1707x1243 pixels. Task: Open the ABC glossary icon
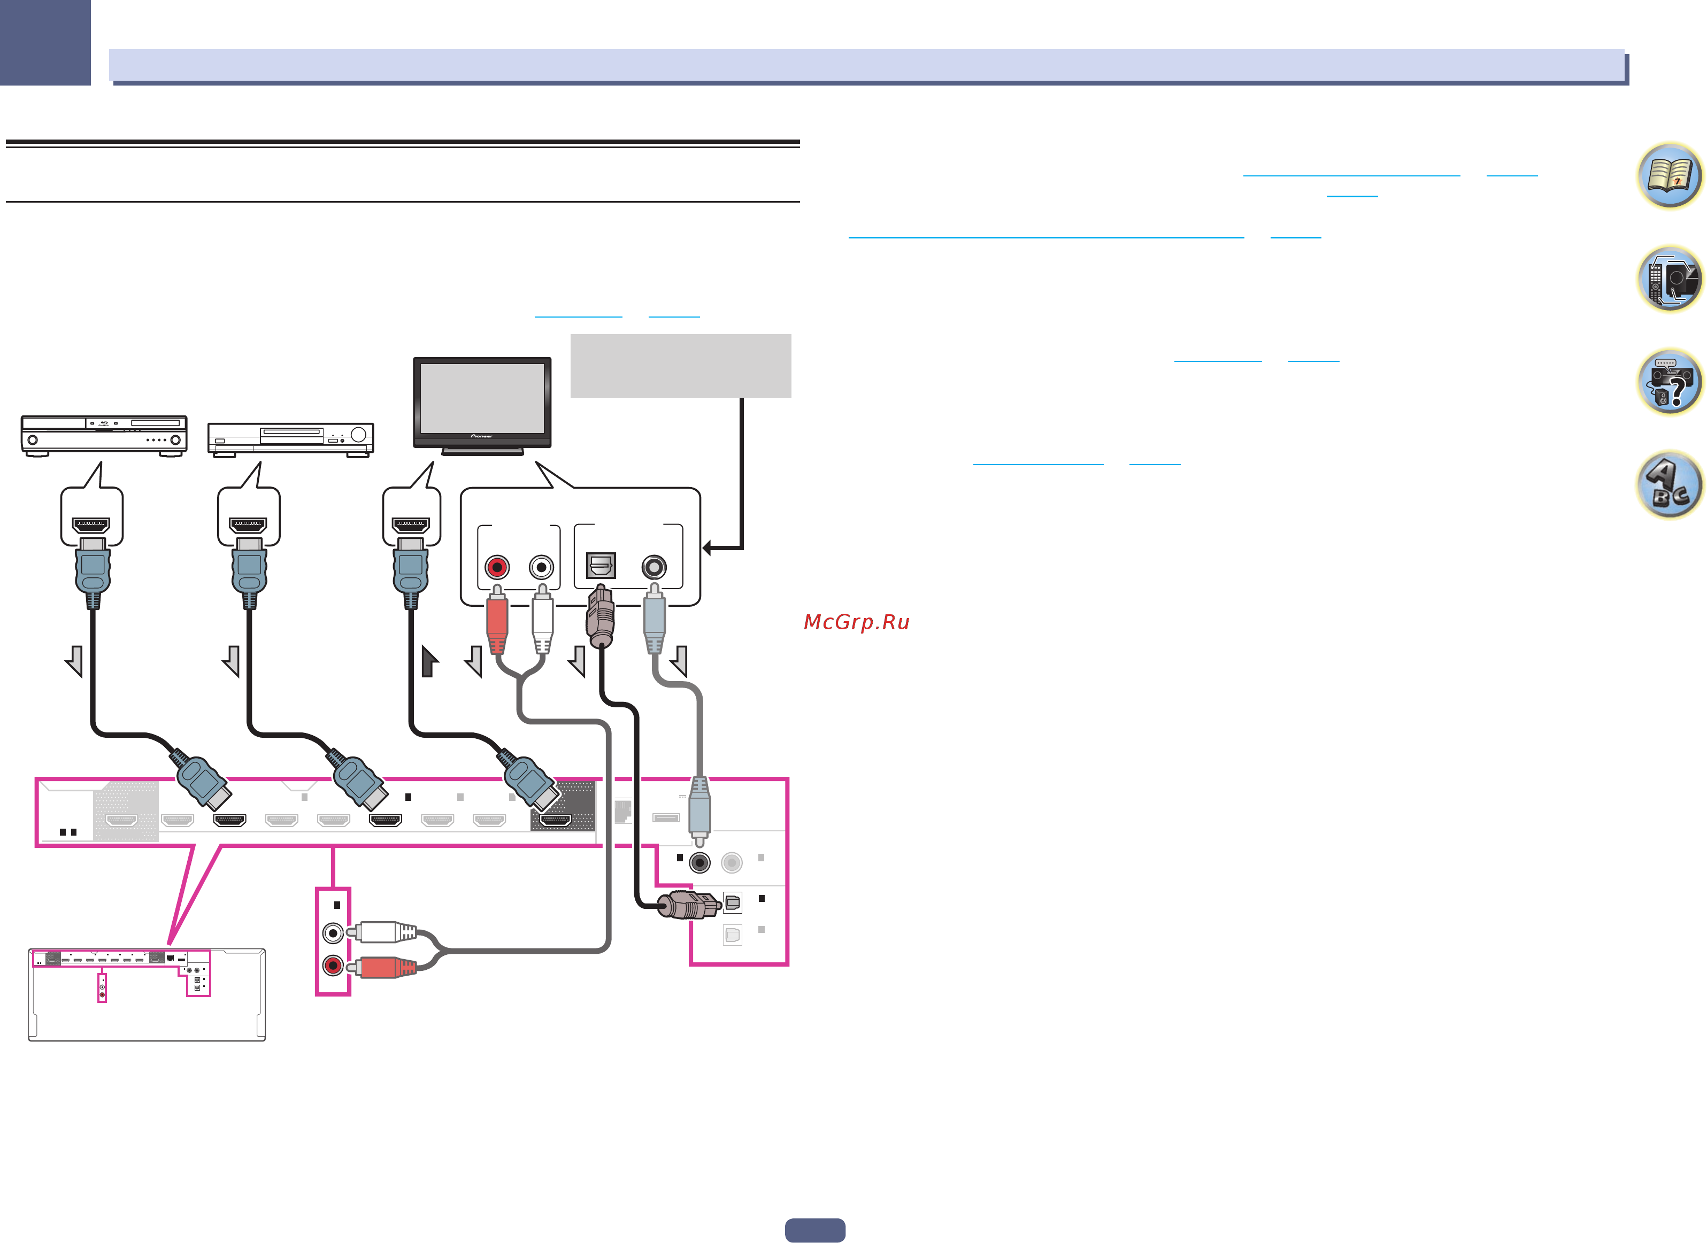[x=1670, y=484]
